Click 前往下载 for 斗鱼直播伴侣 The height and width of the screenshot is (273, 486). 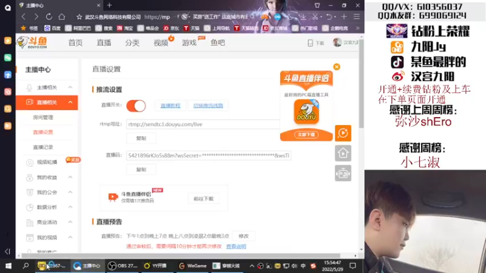pyautogui.click(x=204, y=199)
